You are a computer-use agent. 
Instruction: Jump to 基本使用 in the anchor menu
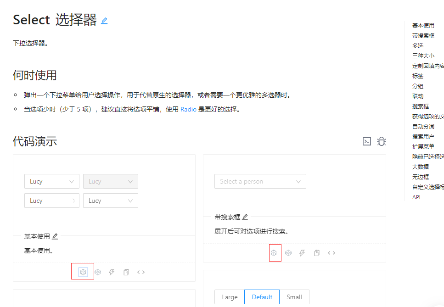(423, 25)
